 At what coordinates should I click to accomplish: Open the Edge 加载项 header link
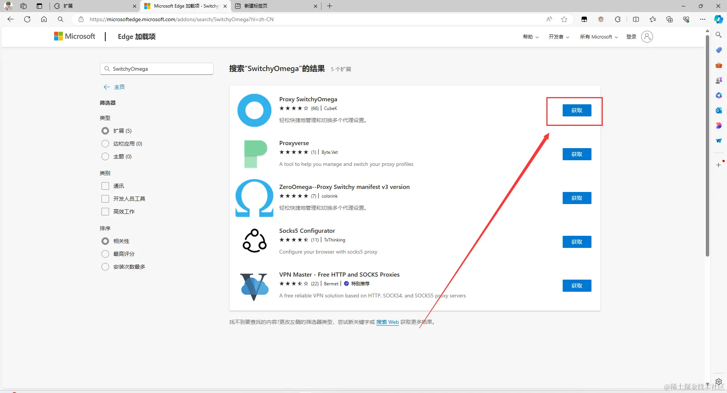coord(137,37)
